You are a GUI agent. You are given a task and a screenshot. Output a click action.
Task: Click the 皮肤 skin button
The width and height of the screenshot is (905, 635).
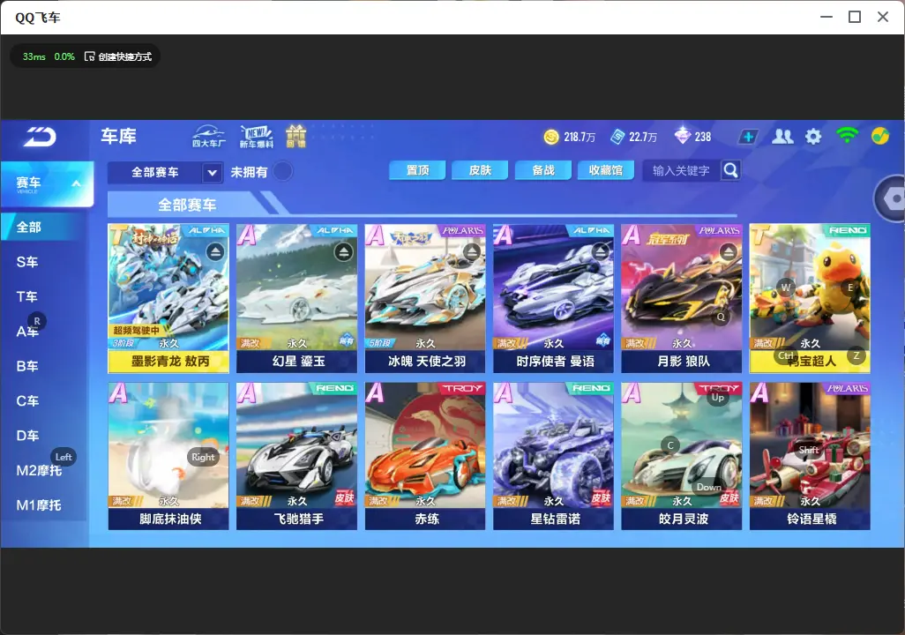480,170
